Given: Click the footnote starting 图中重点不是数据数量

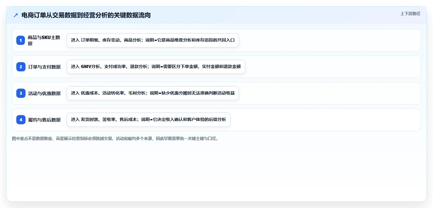Looking at the screenshot, I should click(x=115, y=139).
